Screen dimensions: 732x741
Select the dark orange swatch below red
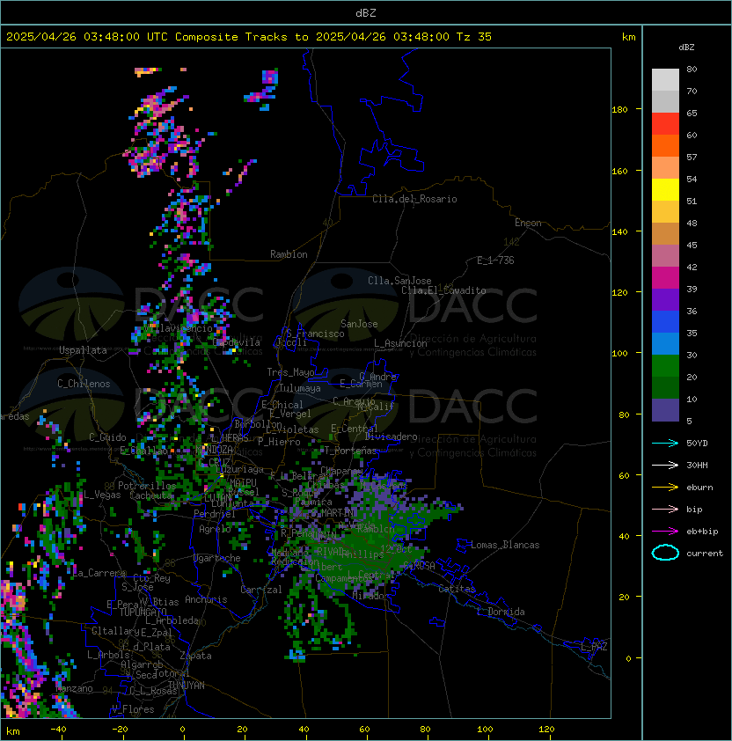(x=665, y=146)
